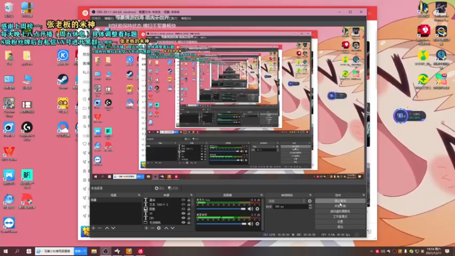The width and height of the screenshot is (455, 256).
Task: Pop out the 场景 dock panel
Action: [x=139, y=195]
